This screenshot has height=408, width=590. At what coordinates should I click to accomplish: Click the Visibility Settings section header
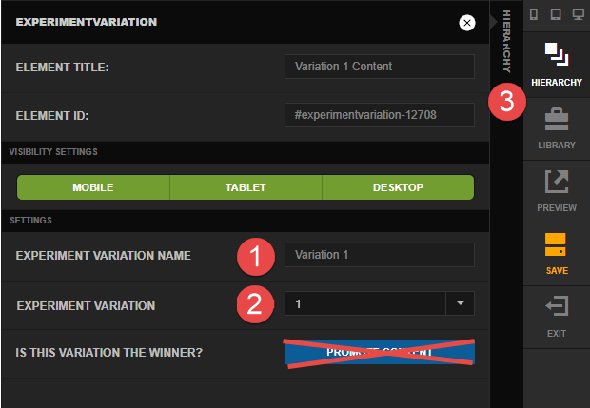pyautogui.click(x=246, y=152)
